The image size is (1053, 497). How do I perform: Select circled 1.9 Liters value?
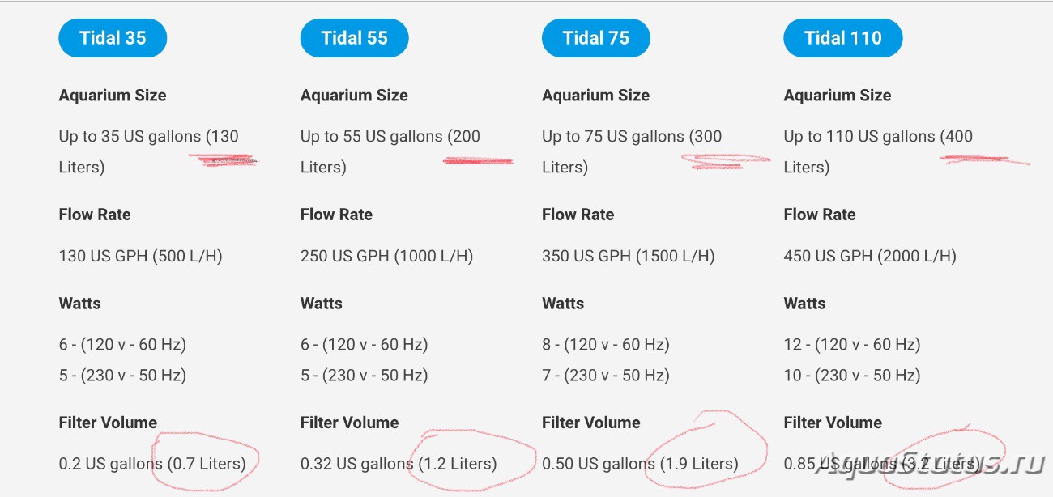pyautogui.click(x=699, y=465)
